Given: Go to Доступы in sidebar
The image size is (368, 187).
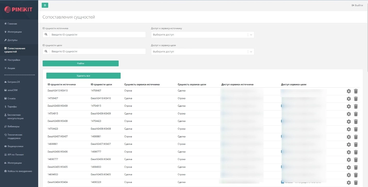Looking at the screenshot, I should [12, 40].
